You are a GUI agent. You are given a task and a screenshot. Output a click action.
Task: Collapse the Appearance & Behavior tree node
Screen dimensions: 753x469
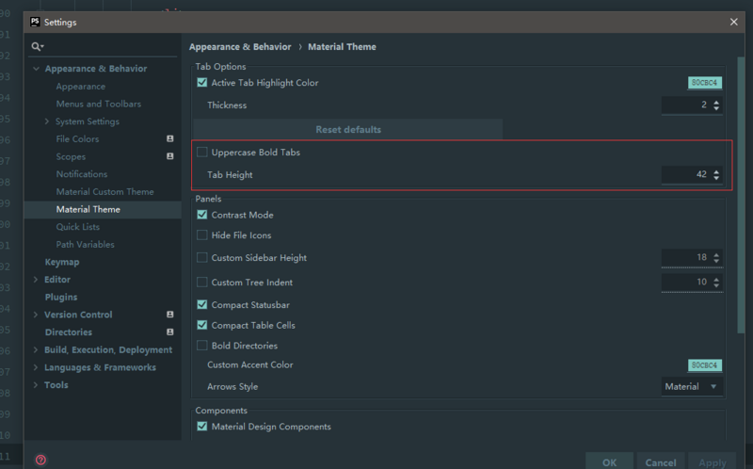36,69
